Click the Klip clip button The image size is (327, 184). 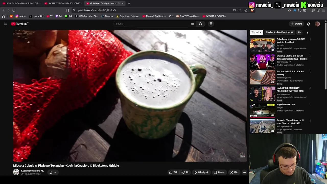click(234, 172)
